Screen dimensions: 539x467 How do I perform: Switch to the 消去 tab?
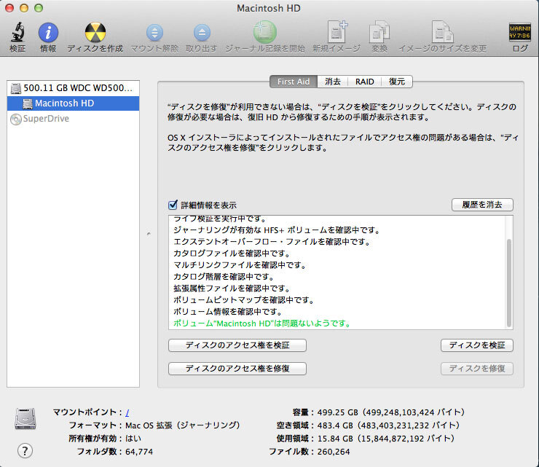[333, 82]
